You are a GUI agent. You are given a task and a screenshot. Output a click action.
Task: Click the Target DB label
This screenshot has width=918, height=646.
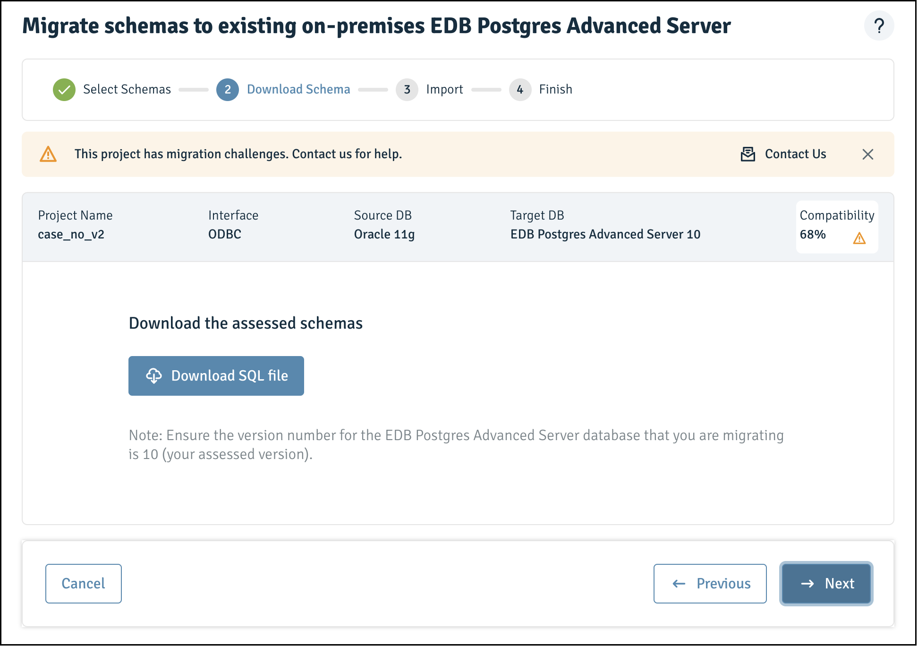pyautogui.click(x=537, y=216)
